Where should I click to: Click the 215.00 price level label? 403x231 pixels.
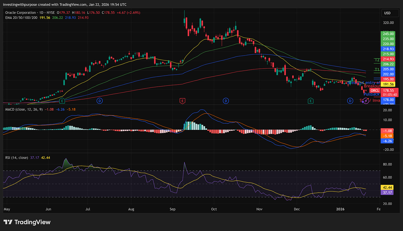coord(388,54)
